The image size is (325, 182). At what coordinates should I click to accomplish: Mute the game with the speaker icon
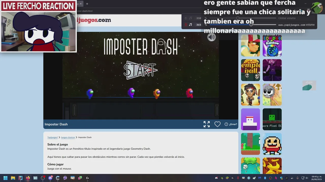(212, 37)
